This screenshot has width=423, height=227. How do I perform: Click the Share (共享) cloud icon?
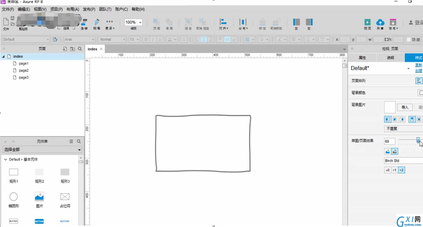point(380,22)
